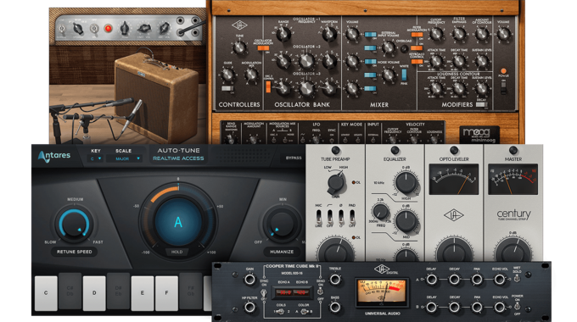The height and width of the screenshot is (322, 577).
Task: Click the Auto-Tune Bypass button
Action: [x=294, y=158]
